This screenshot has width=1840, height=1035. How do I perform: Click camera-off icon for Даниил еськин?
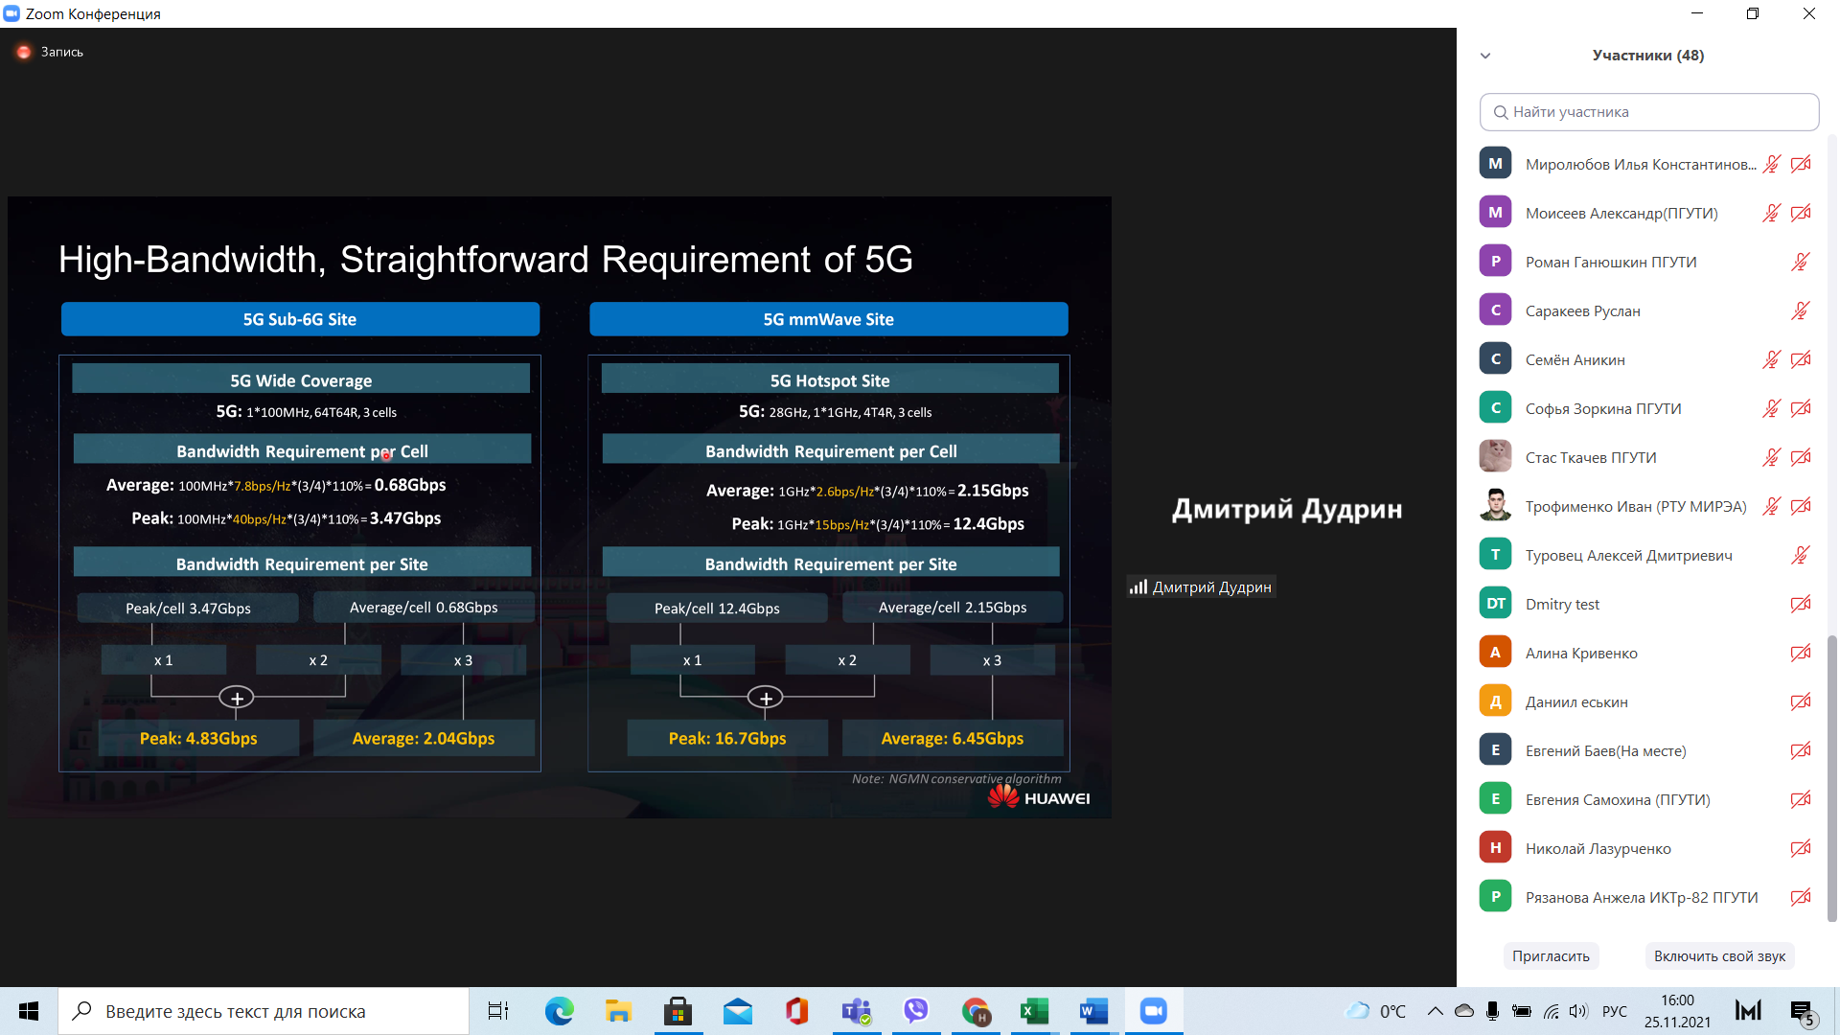coord(1801,701)
